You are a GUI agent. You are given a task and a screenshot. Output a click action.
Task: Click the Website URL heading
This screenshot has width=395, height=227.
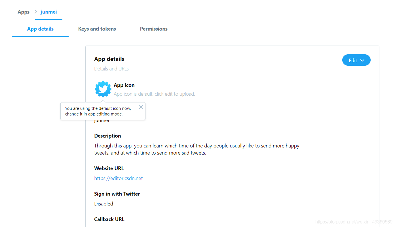109,168
